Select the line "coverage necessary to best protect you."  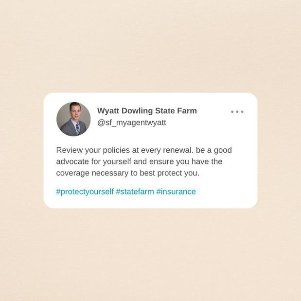128,173
